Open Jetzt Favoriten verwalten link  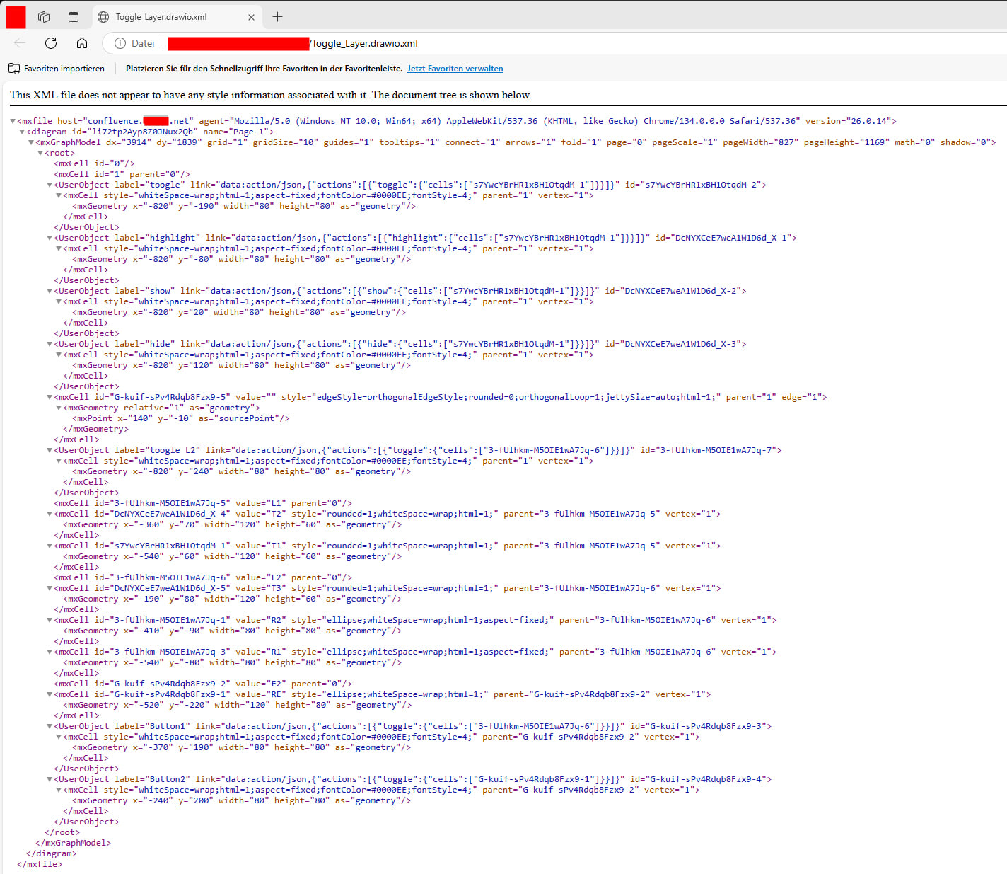coord(455,69)
